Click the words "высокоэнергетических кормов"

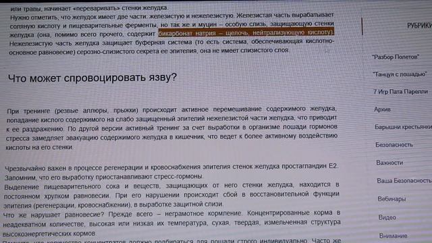point(49,234)
